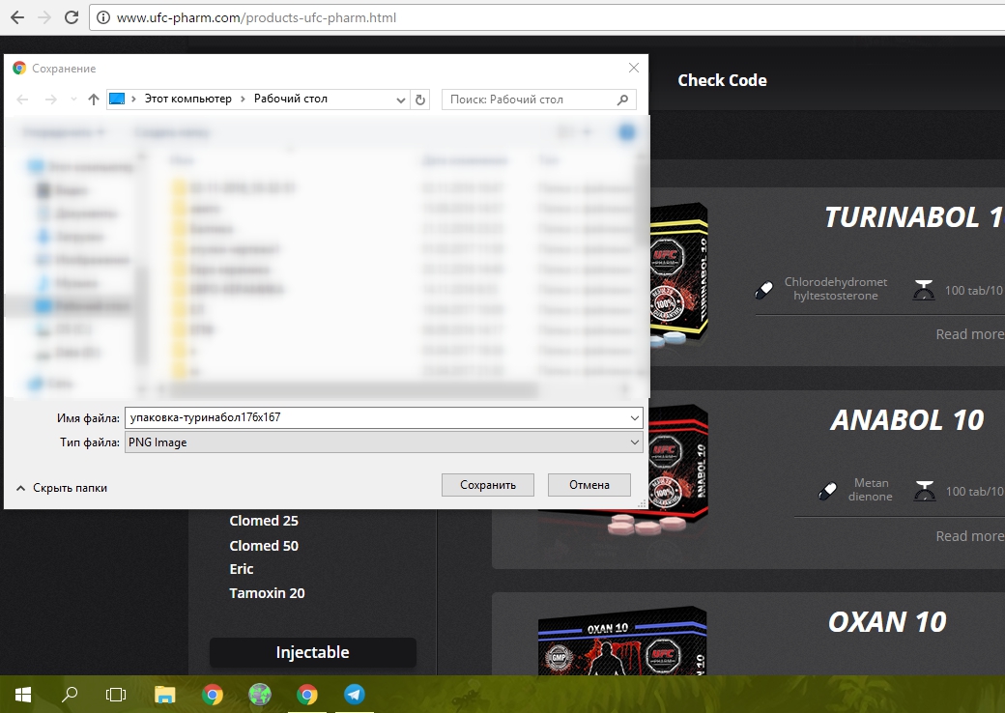Refresh the folder path in the save dialog
This screenshot has height=713, width=1005.
tap(420, 100)
